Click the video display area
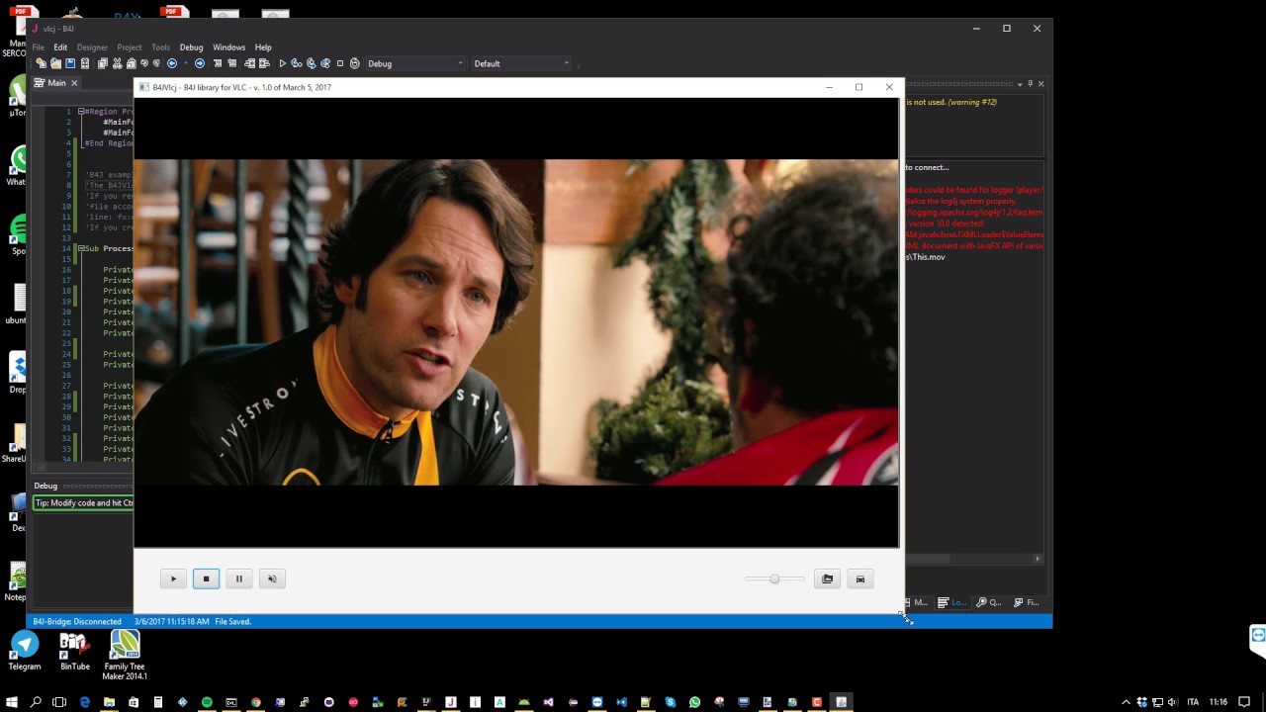The image size is (1266, 712). [516, 321]
